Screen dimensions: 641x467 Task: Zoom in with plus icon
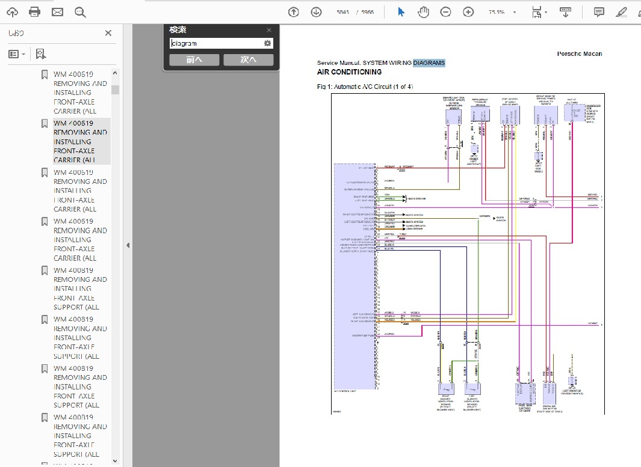(468, 12)
